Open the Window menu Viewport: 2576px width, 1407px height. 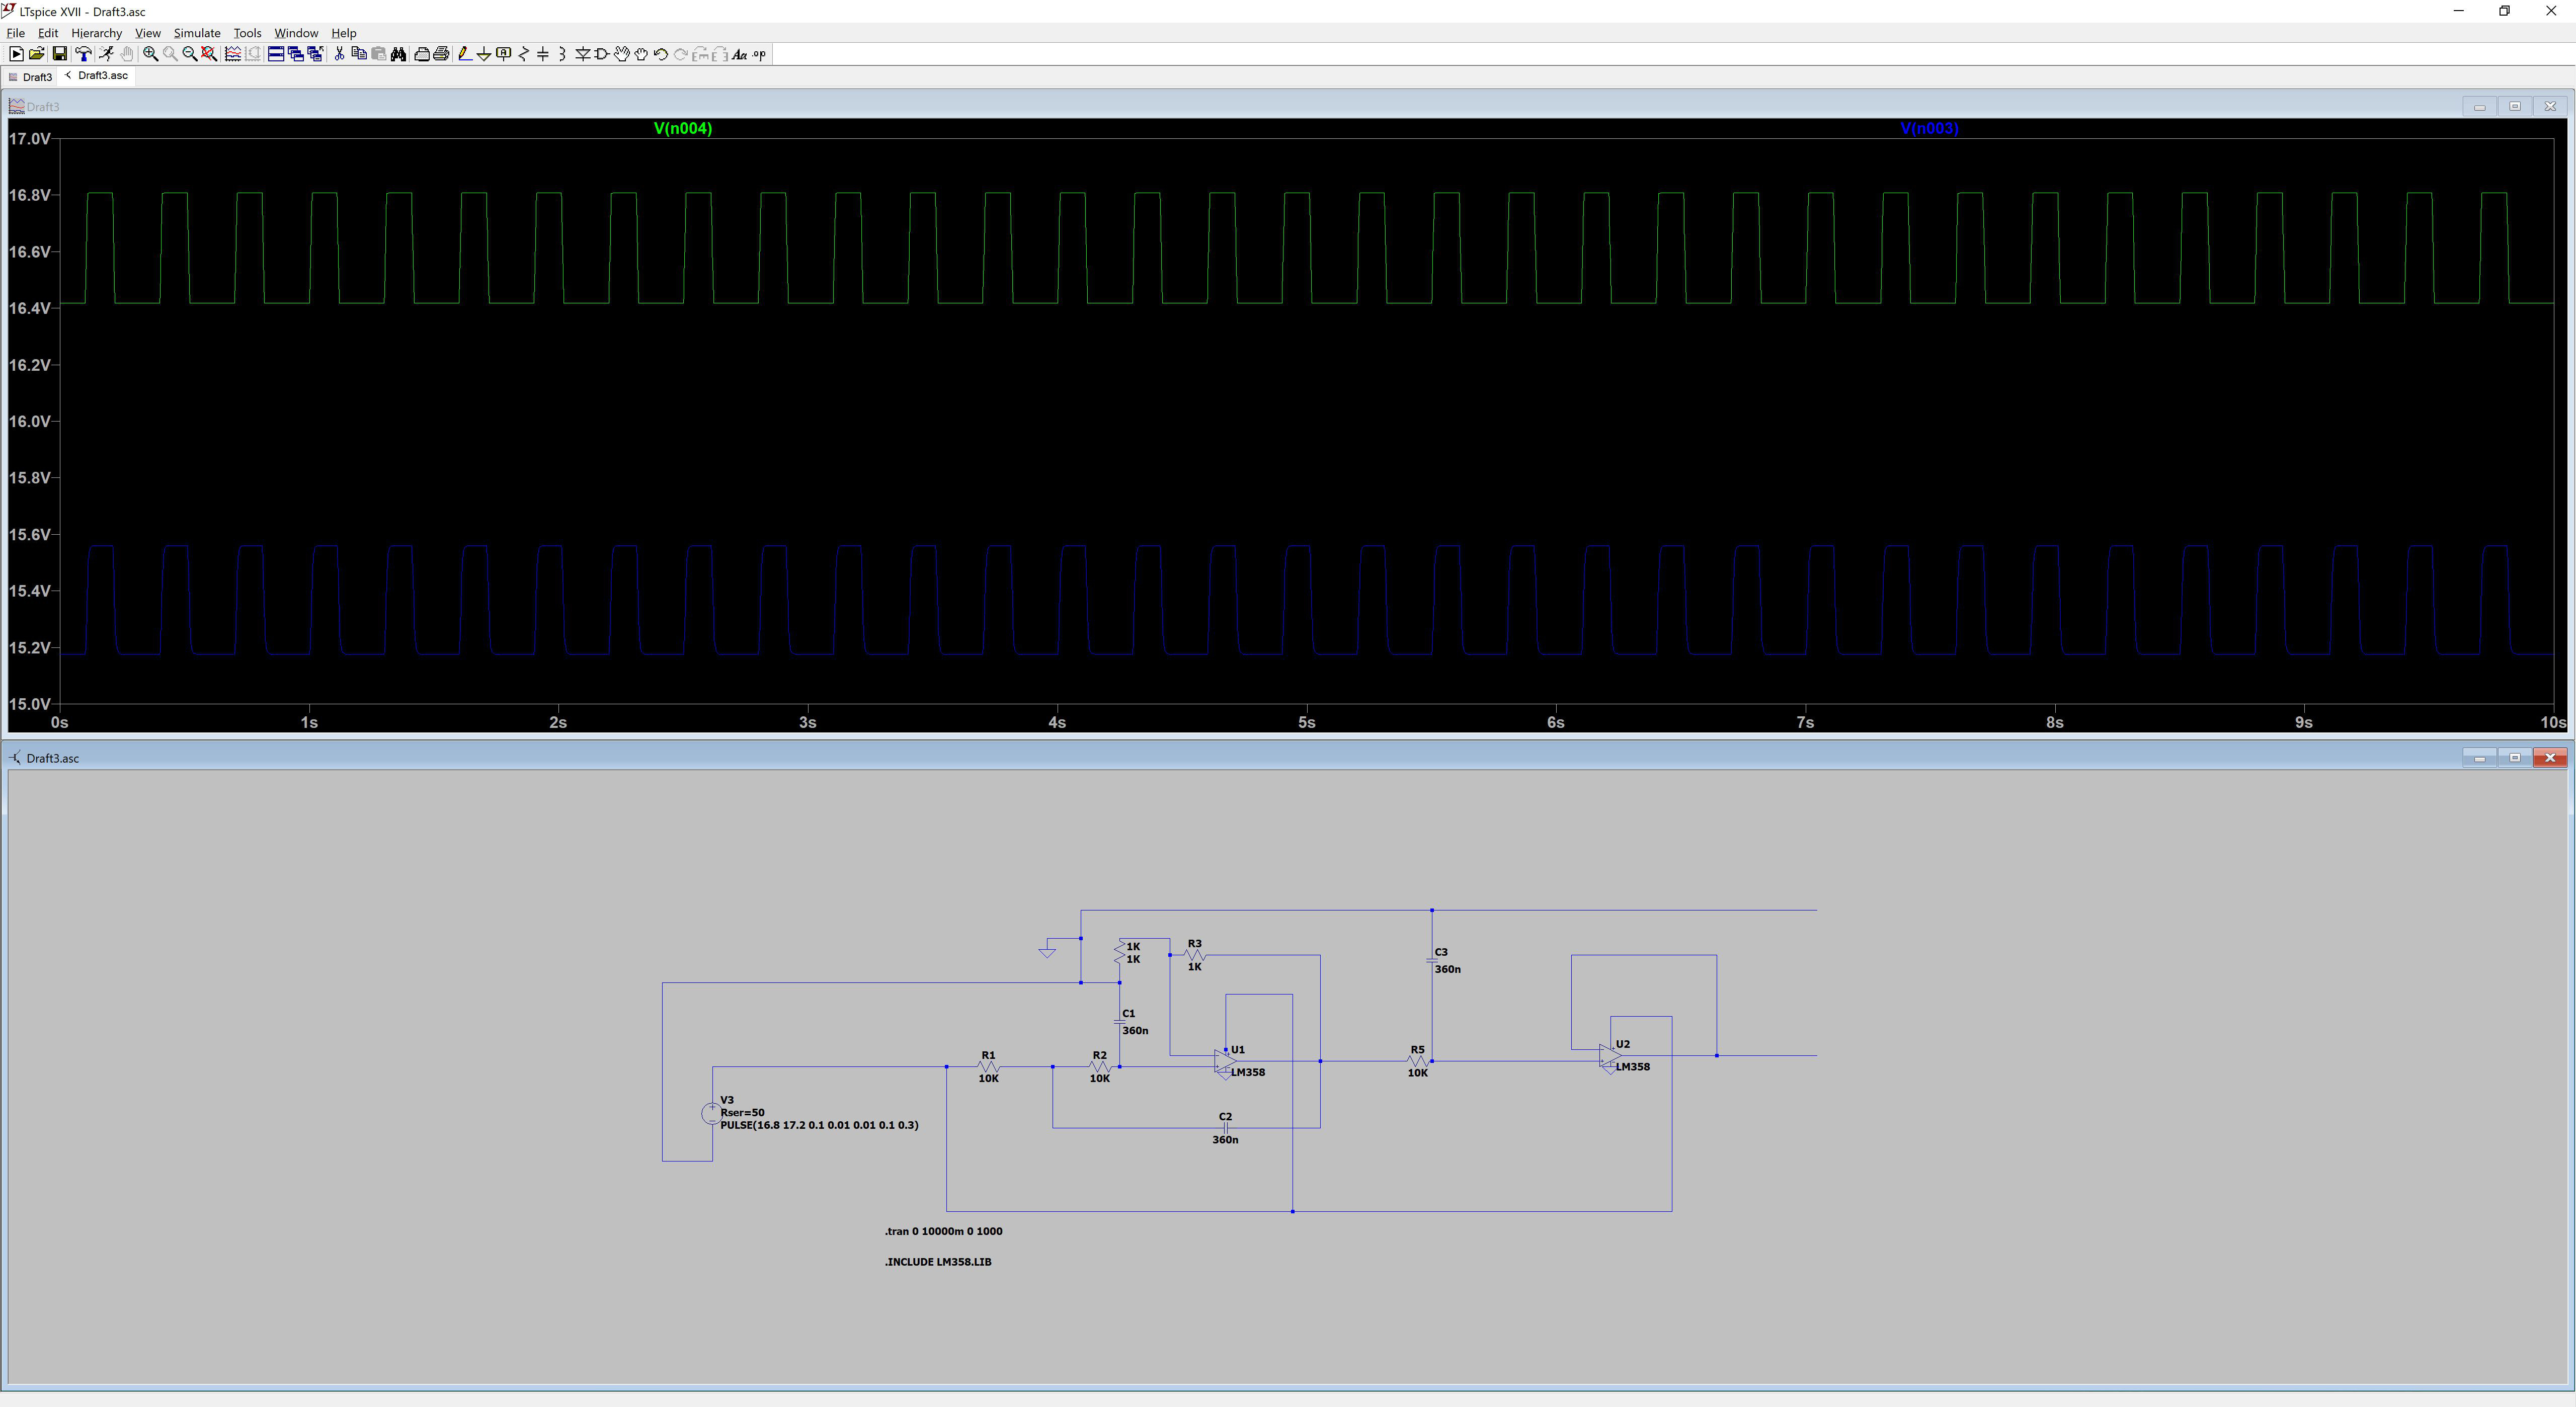(x=296, y=33)
